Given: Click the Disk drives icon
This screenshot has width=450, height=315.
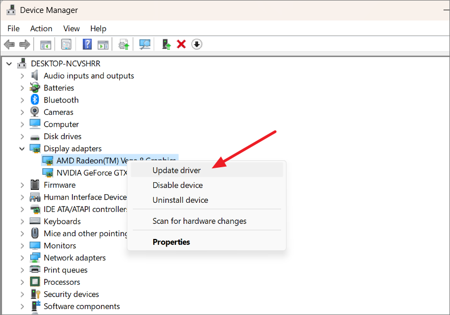Looking at the screenshot, I should click(35, 137).
